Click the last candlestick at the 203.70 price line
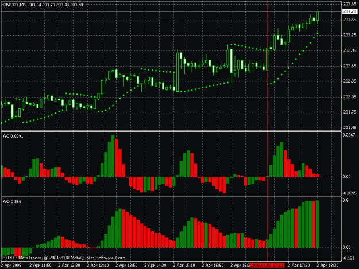This screenshot has width=359, height=269. pos(318,17)
